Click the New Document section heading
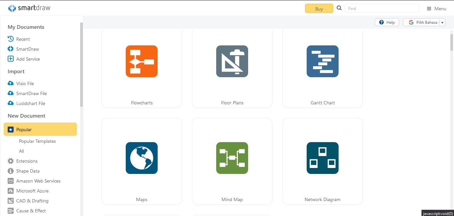The width and height of the screenshot is (454, 216). click(x=27, y=116)
